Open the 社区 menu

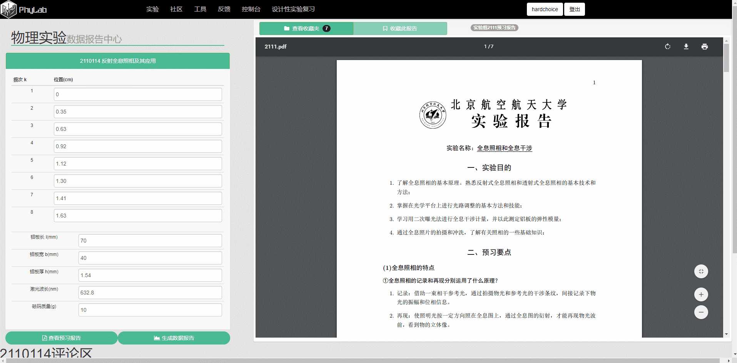(x=176, y=9)
